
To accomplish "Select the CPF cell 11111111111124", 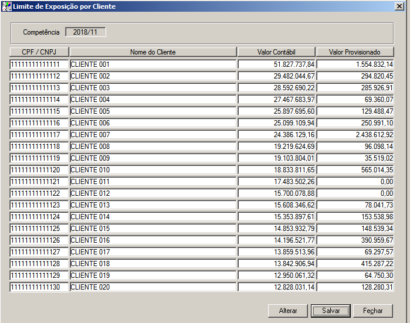I will (x=39, y=217).
